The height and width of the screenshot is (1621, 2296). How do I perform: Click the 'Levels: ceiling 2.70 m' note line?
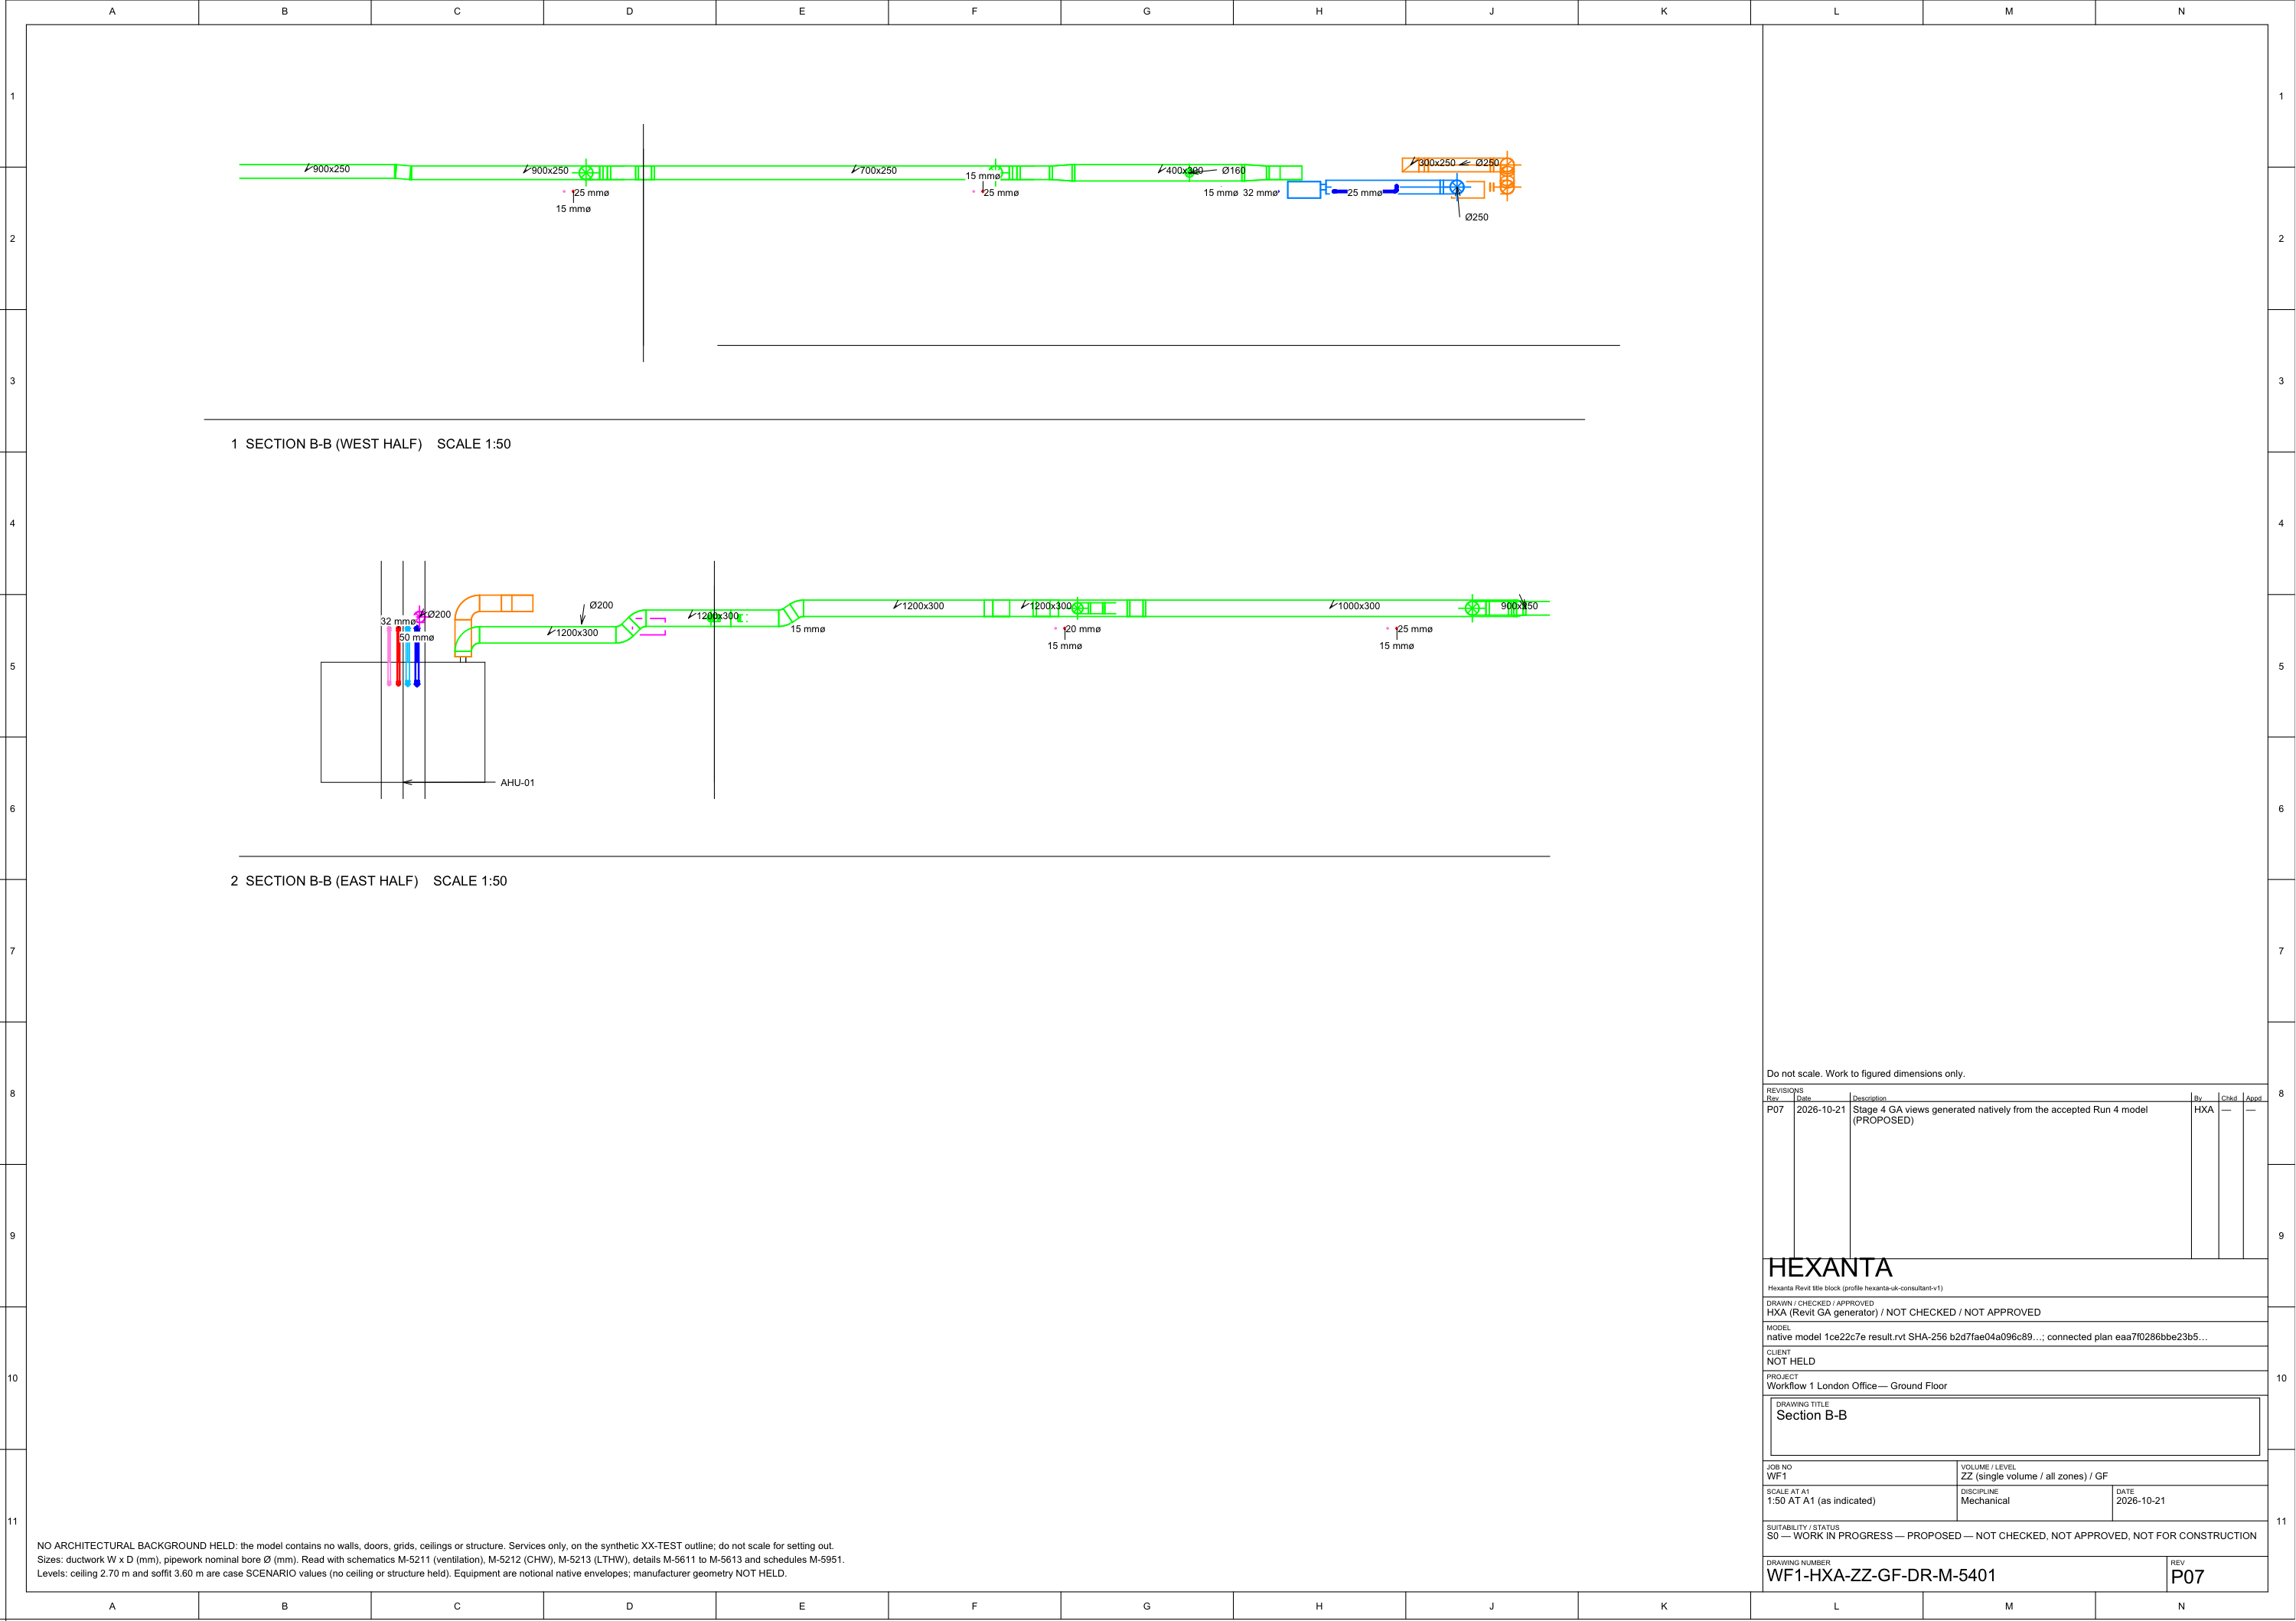[411, 1574]
